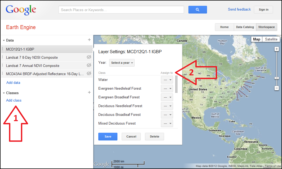Click the Mixed Deciduous Forest label
The width and height of the screenshot is (282, 169).
pyautogui.click(x=117, y=124)
